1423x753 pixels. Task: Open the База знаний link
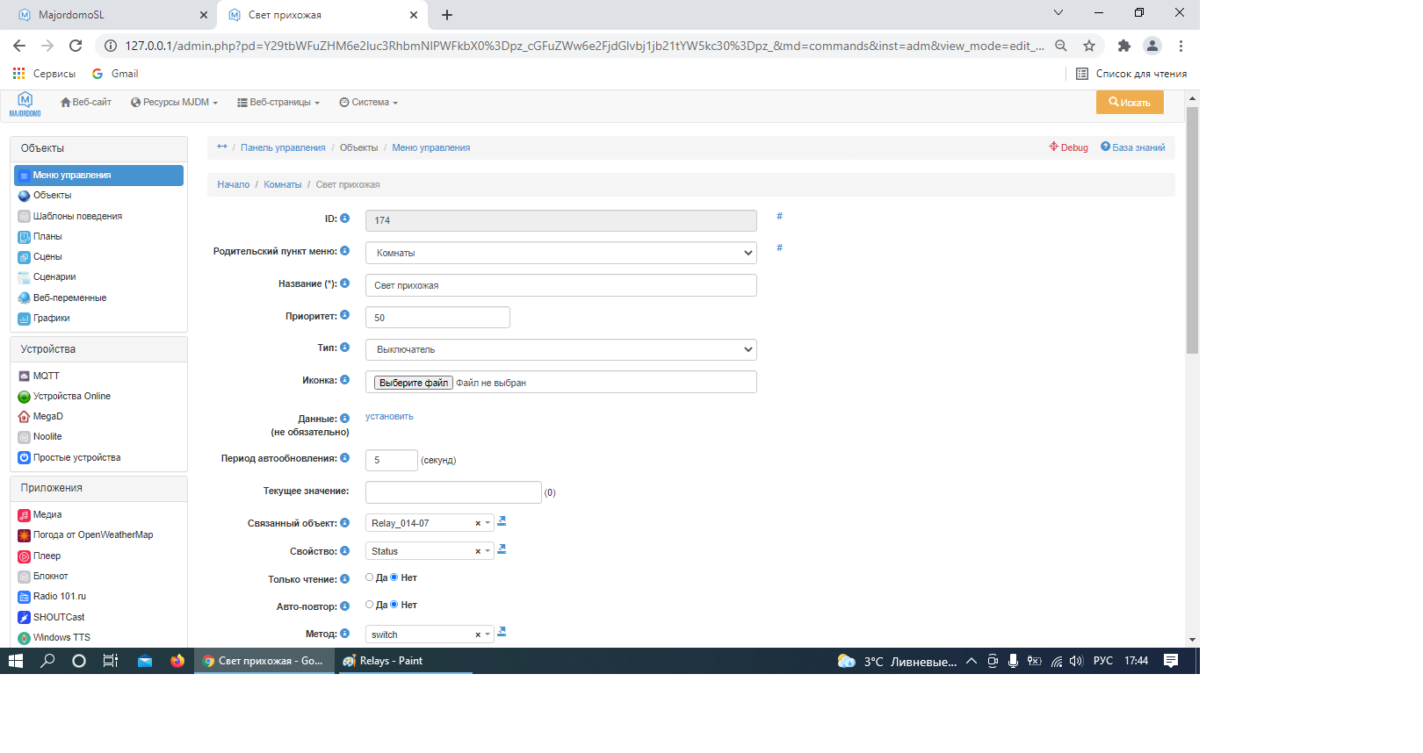pos(1133,147)
